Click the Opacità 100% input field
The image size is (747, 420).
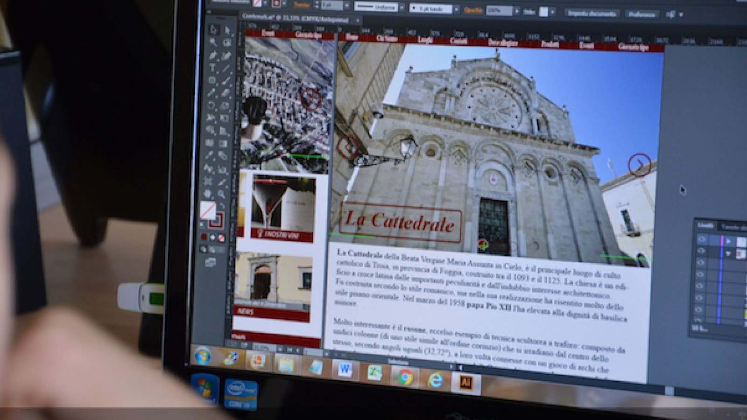[x=498, y=10]
